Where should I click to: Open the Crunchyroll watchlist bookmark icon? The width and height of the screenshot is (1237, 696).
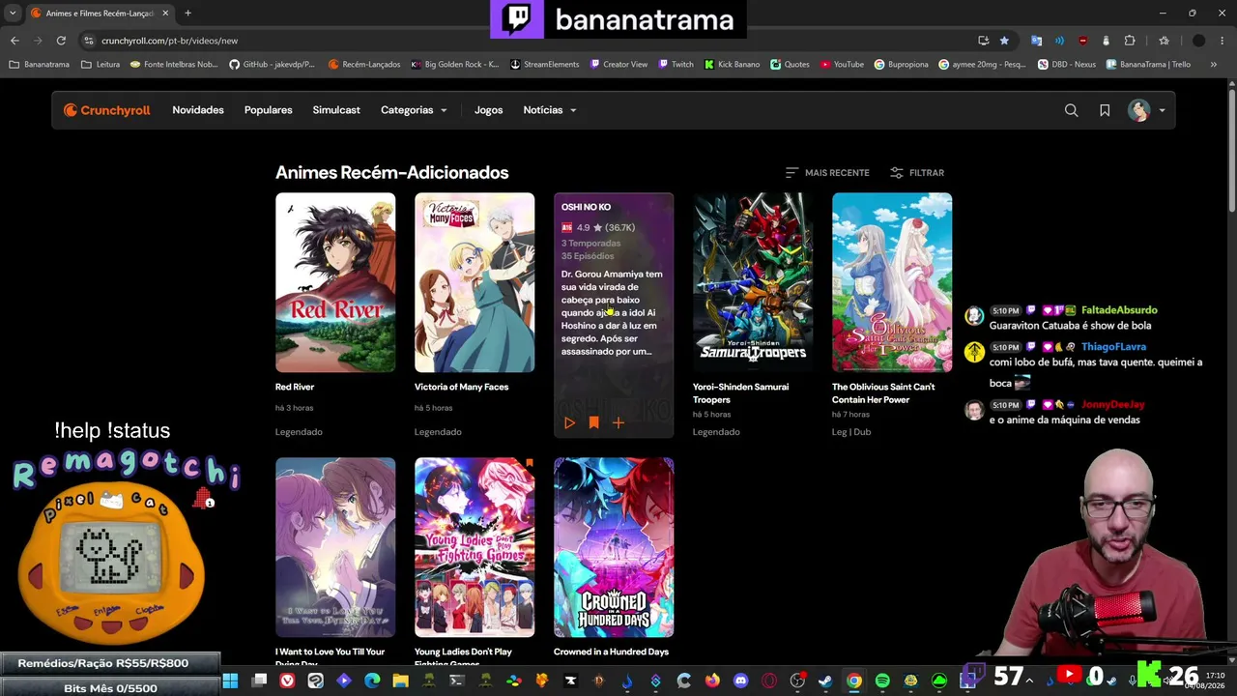1105,110
